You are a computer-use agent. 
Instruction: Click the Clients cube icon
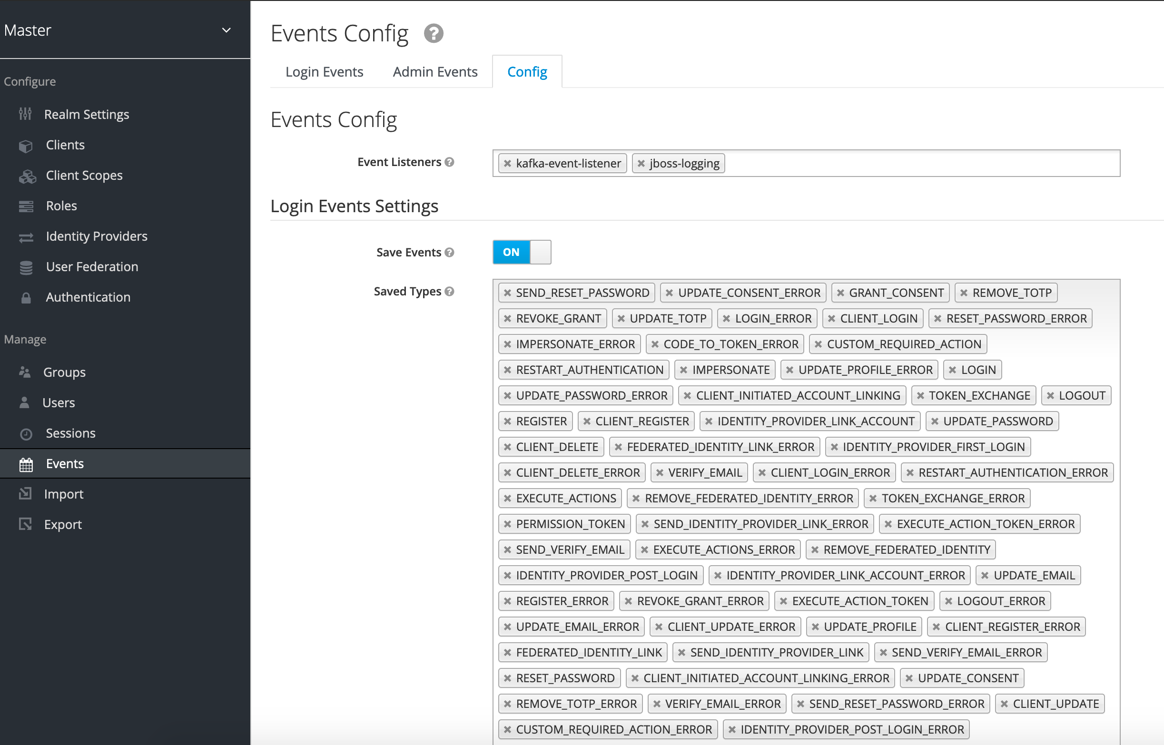[25, 145]
